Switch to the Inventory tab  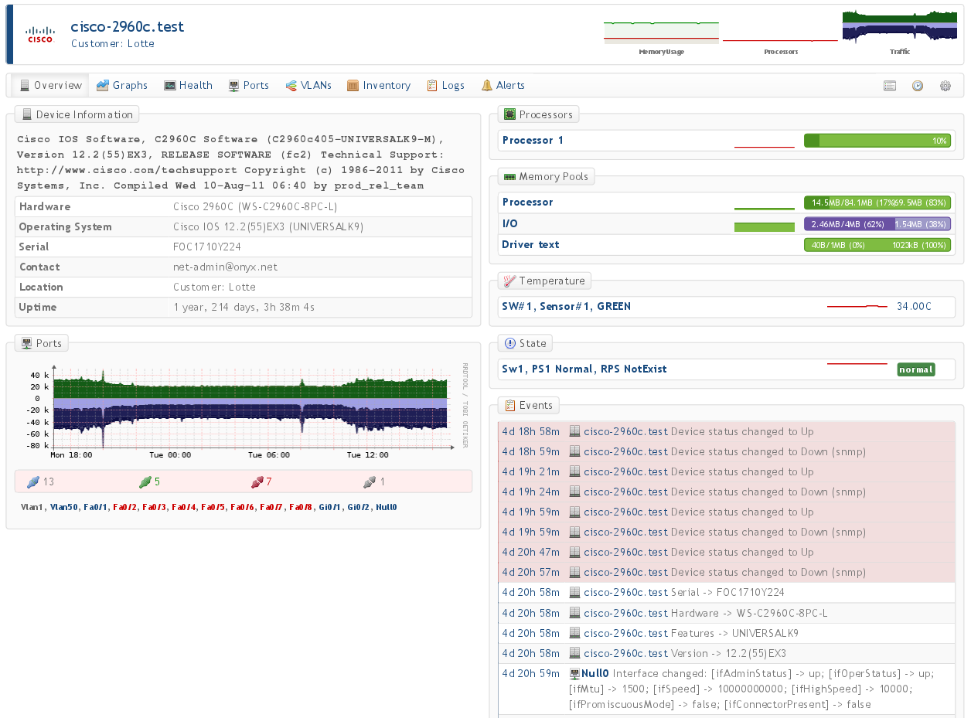(x=379, y=86)
